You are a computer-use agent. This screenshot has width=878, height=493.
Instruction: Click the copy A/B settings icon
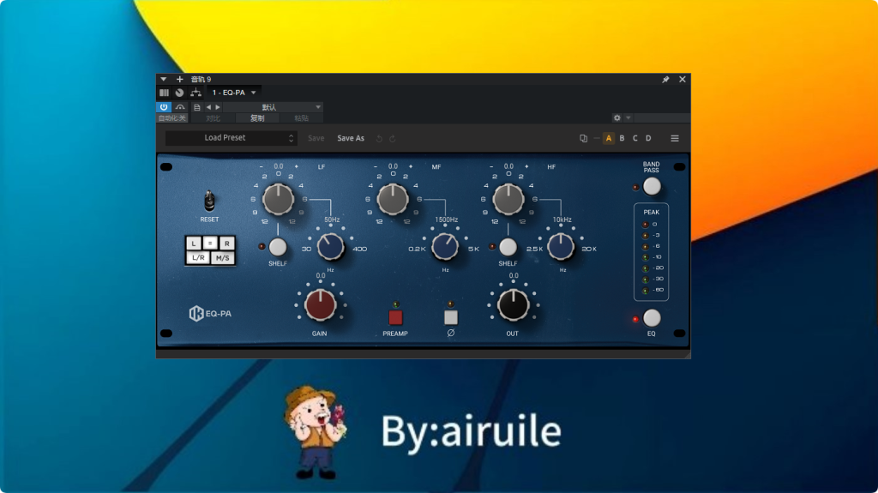click(583, 138)
